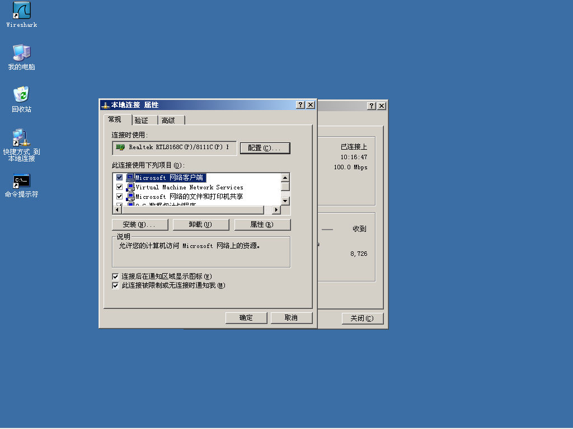Open the Wireshark desktop icon
The width and height of the screenshot is (573, 429).
click(x=22, y=15)
